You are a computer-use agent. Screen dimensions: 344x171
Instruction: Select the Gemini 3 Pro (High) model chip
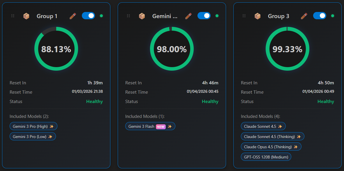pyautogui.click(x=33, y=126)
